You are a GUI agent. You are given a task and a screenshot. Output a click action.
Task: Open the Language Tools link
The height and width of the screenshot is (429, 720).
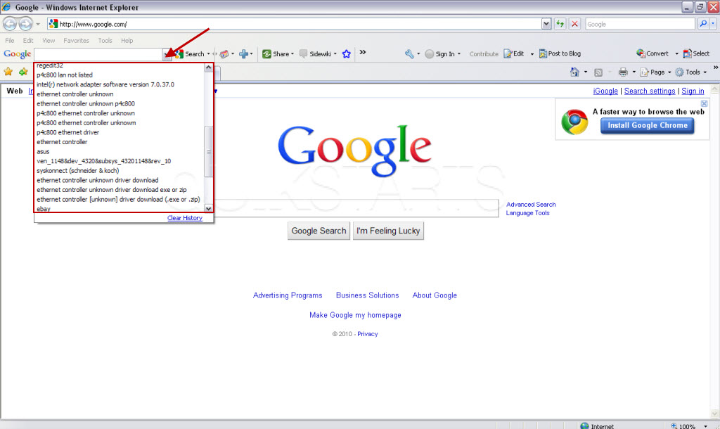(527, 212)
